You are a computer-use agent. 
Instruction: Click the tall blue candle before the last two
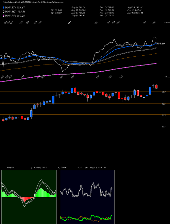[150, 91]
